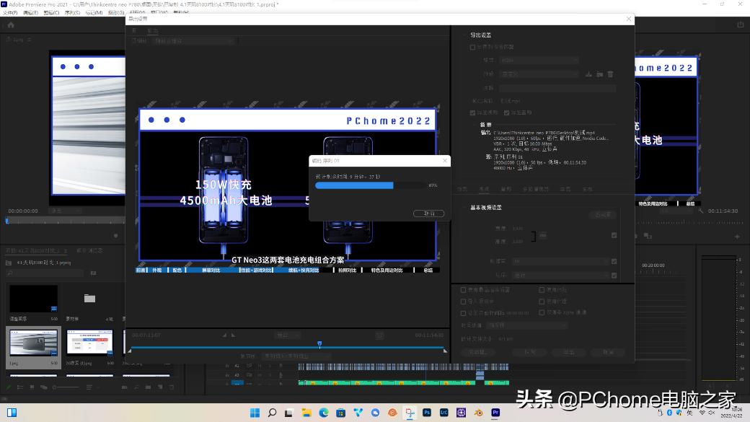Save the current settings as a new export preset
The height and width of the screenshot is (422, 750).
pyautogui.click(x=588, y=74)
